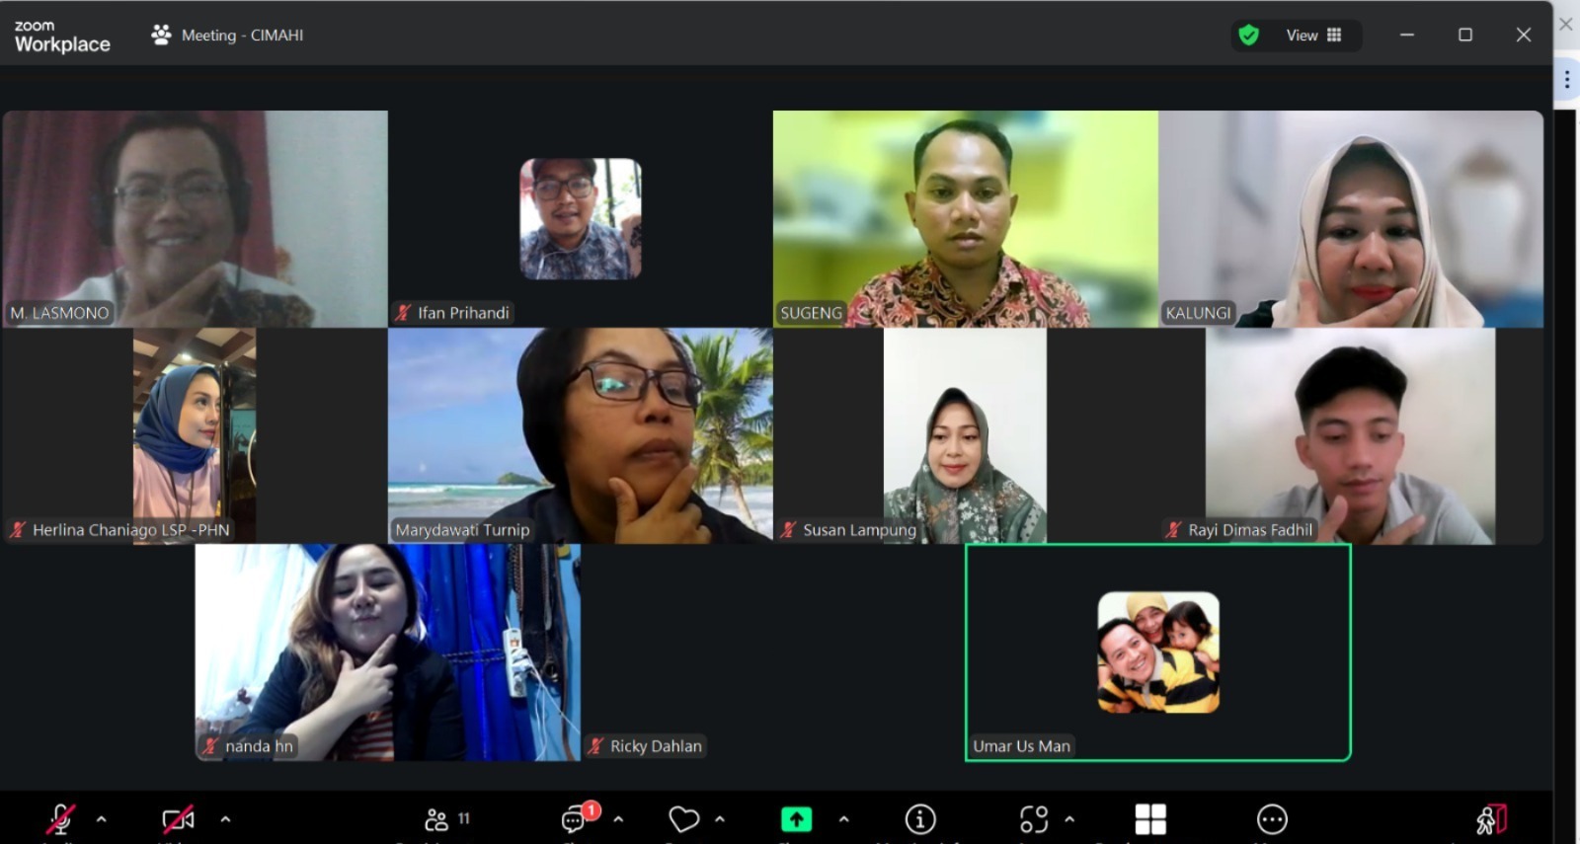Screen dimensions: 1580x844
Task: Open the View layout menu
Action: 1313,36
